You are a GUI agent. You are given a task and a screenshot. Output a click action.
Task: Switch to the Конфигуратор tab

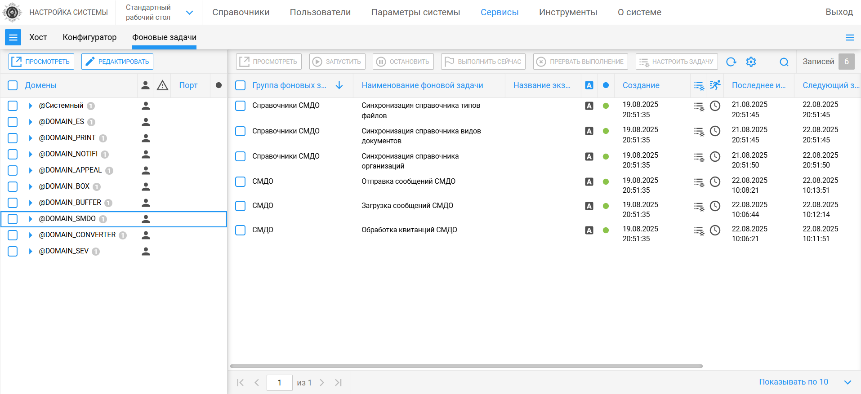click(x=89, y=37)
